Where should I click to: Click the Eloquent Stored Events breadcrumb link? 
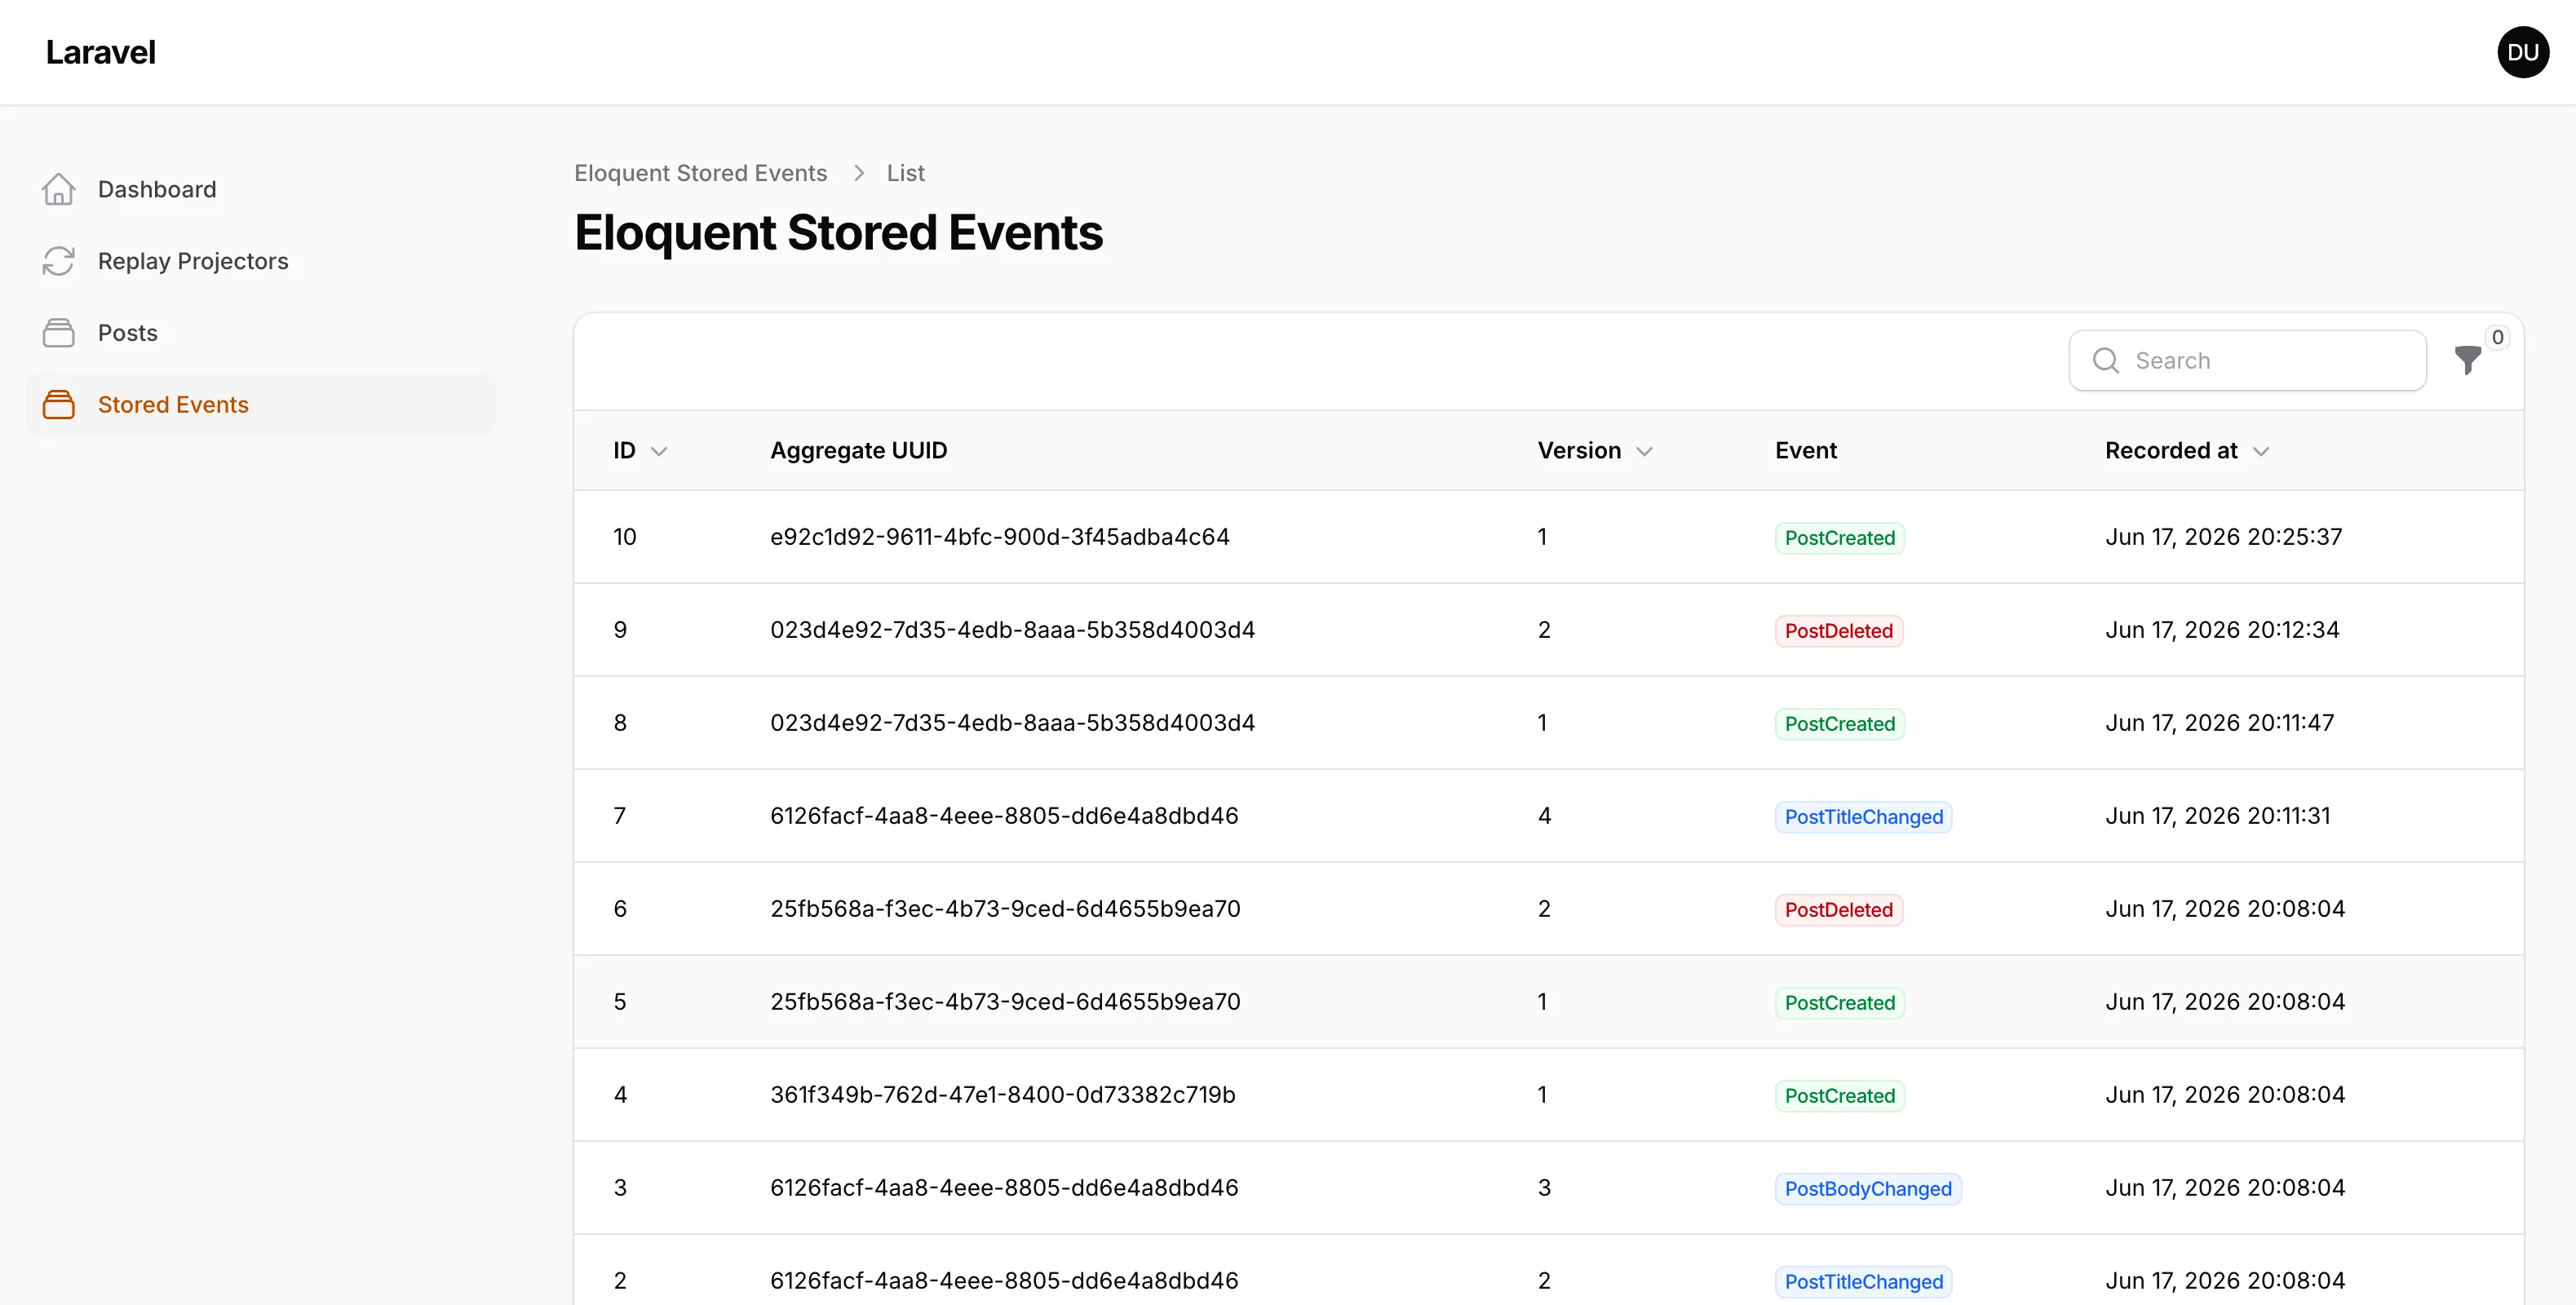tap(701, 173)
